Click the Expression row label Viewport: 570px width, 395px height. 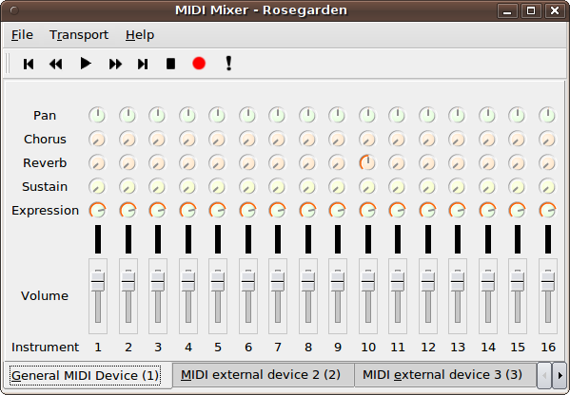click(45, 211)
